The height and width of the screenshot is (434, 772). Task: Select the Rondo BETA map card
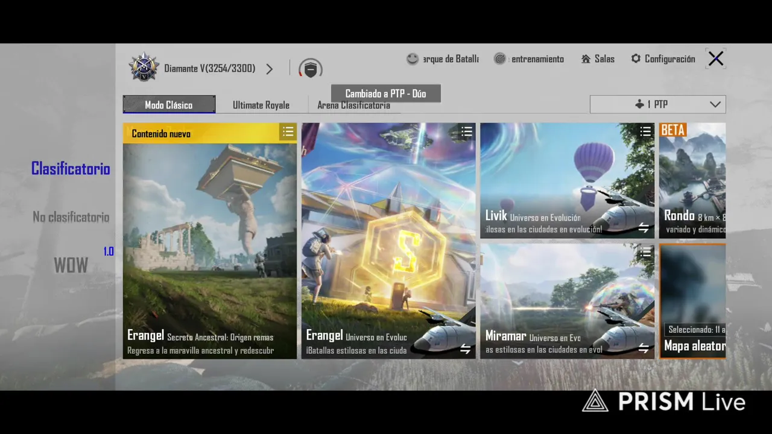click(x=692, y=181)
